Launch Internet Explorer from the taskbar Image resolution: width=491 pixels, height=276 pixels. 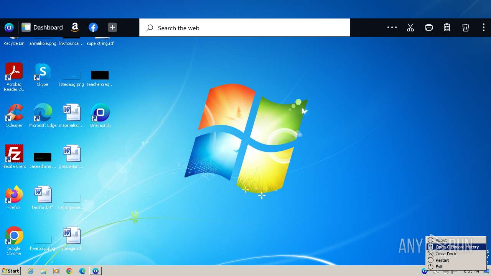pyautogui.click(x=31, y=271)
